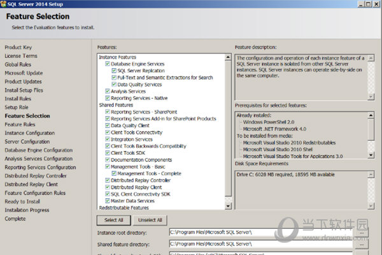Toggle Master Data Services checkbox
This screenshot has height=255, width=382.
[x=108, y=201]
